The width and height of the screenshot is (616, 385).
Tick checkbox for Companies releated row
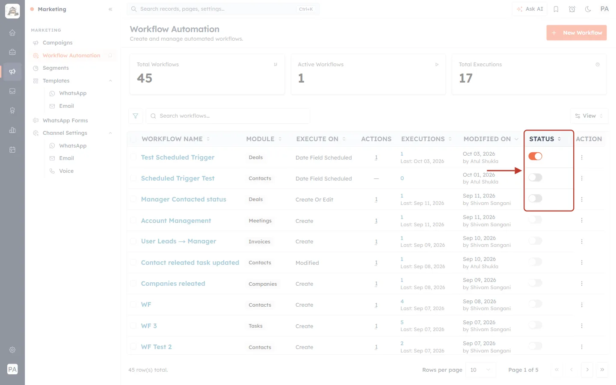pos(133,284)
